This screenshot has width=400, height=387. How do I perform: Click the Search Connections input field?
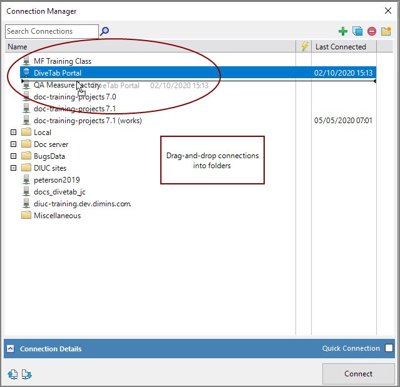point(52,31)
